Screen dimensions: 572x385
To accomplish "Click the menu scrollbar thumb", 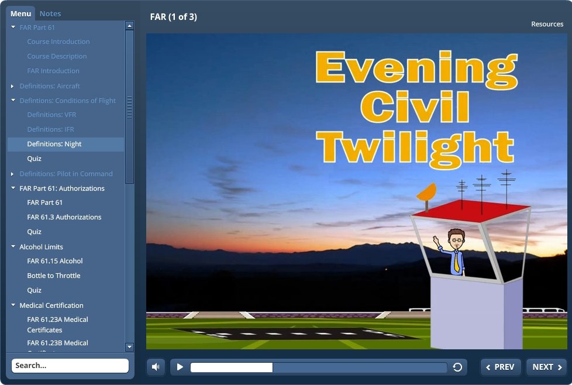I will pos(130,105).
